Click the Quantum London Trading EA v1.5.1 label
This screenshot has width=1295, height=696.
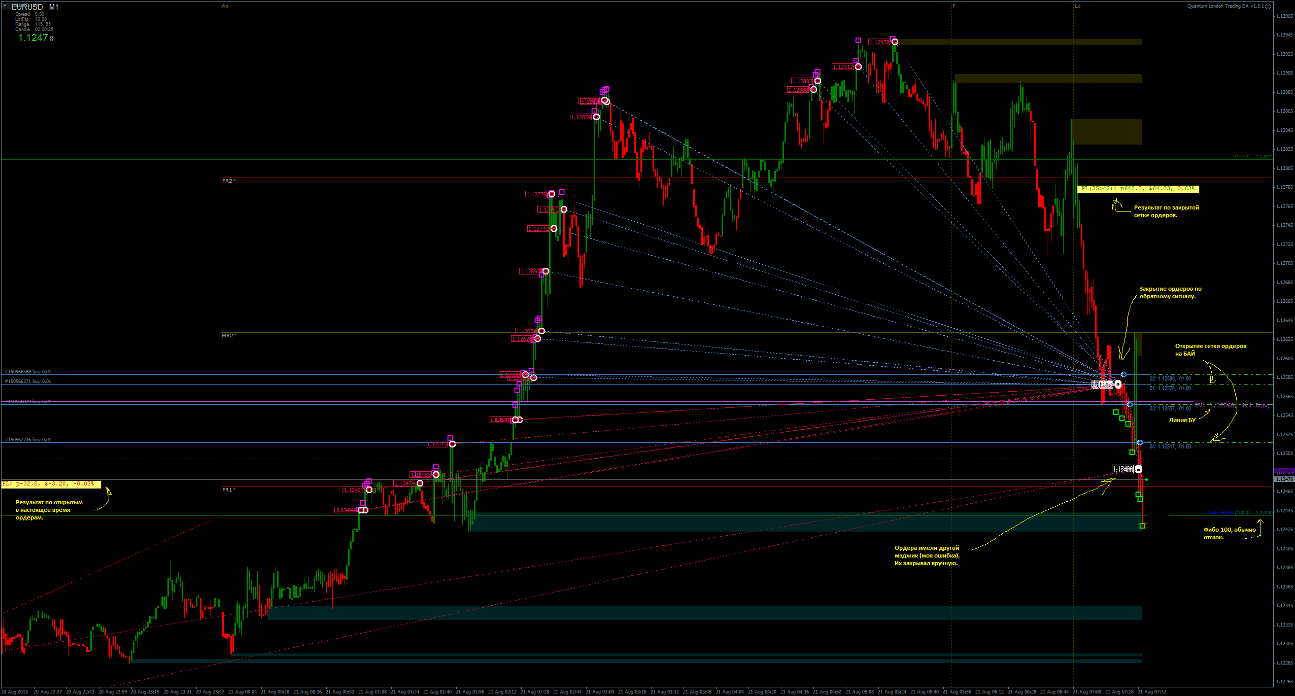point(1225,6)
